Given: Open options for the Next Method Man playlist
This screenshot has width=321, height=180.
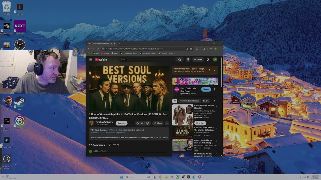Looking at the screenshot, I should (x=209, y=70).
